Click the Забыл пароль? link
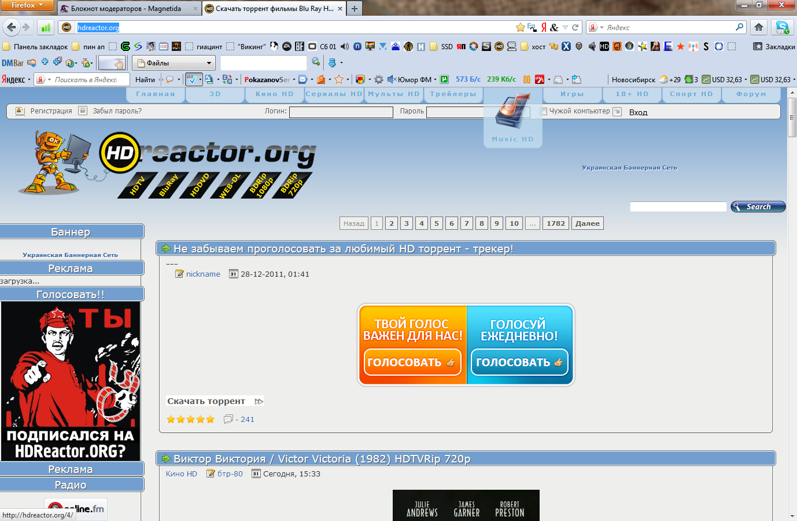This screenshot has width=797, height=521. click(117, 111)
